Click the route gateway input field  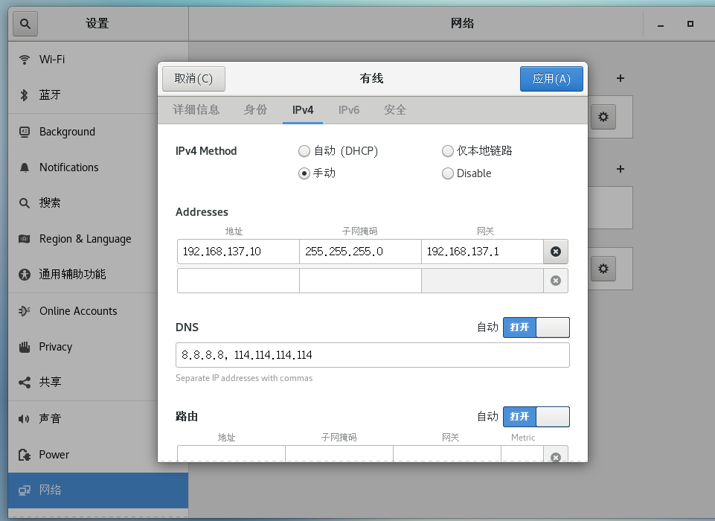click(x=447, y=454)
